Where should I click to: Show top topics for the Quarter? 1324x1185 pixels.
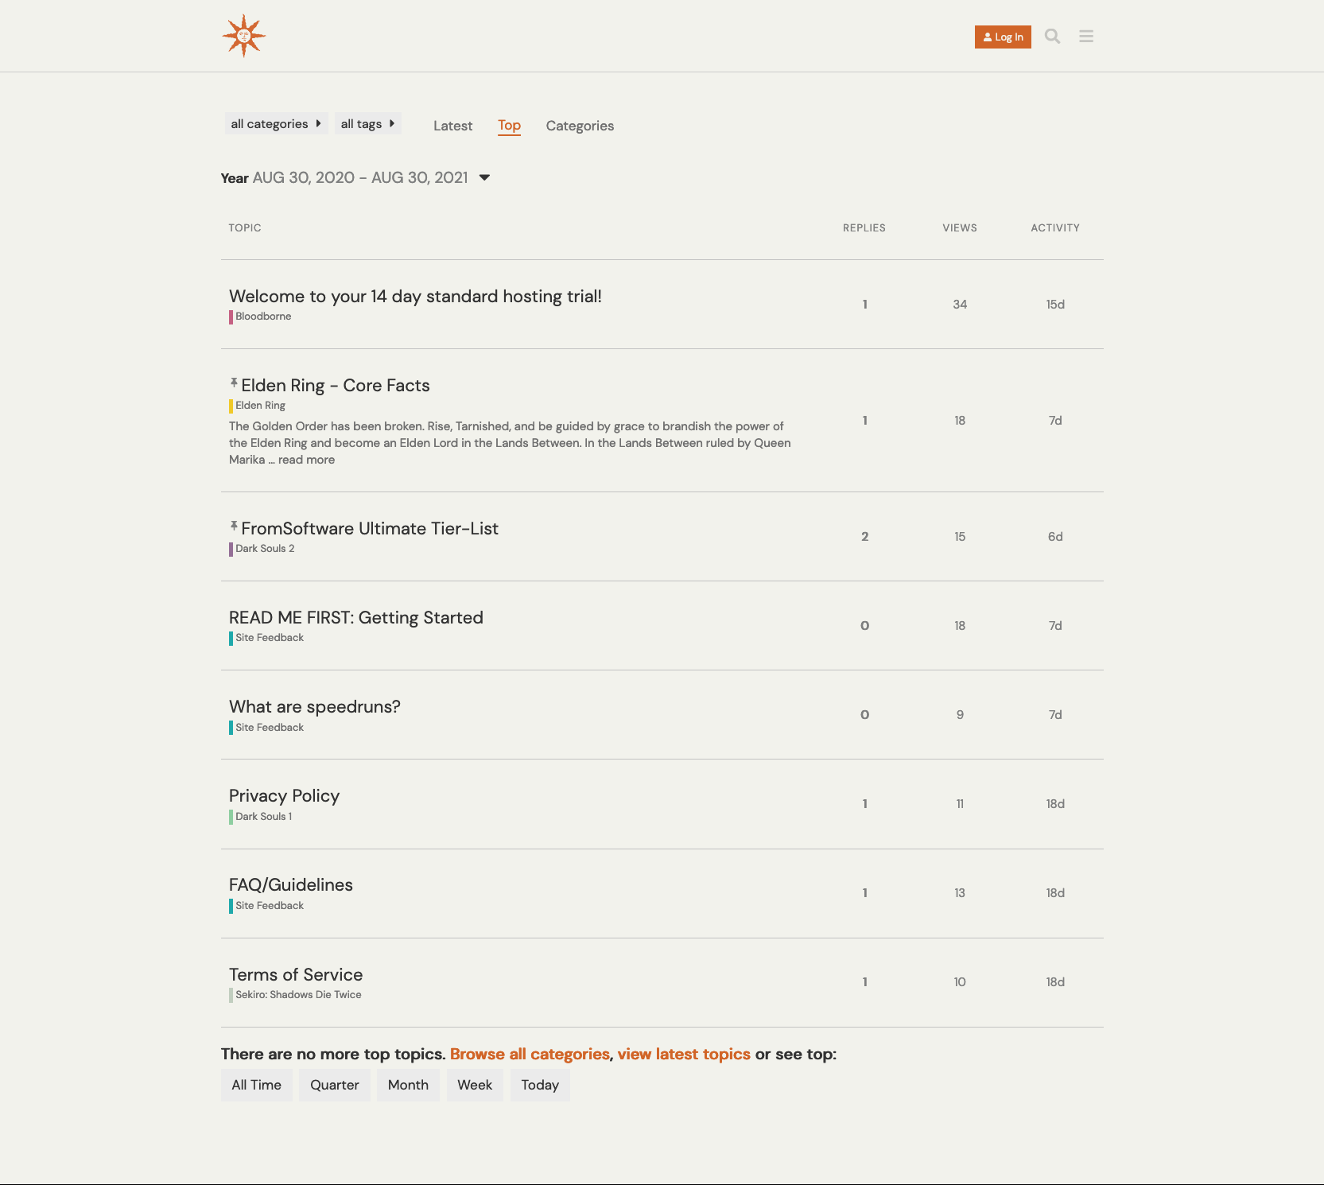pyautogui.click(x=334, y=1085)
